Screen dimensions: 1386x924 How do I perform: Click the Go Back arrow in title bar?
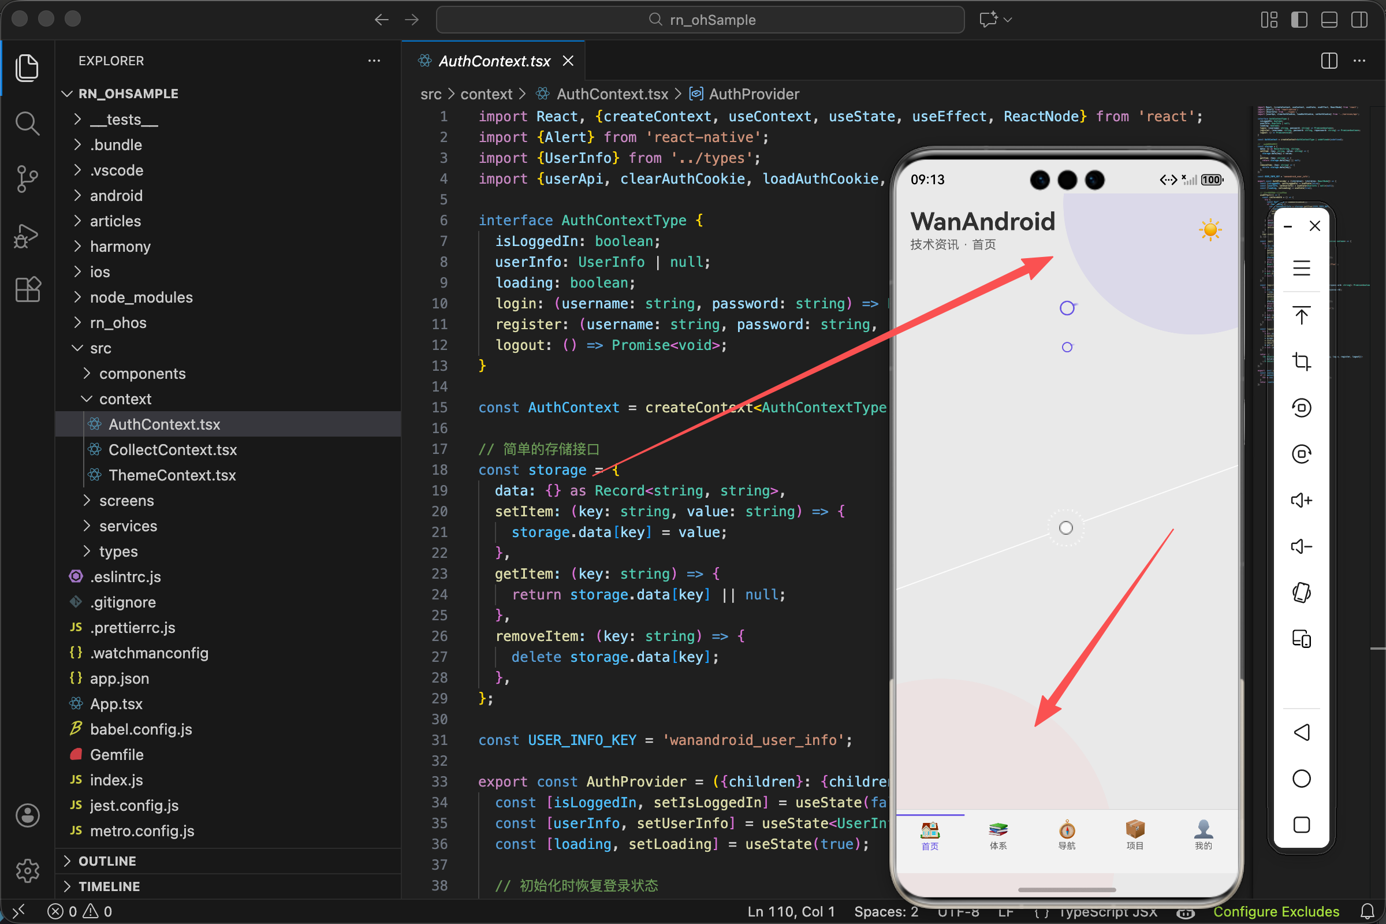[x=381, y=20]
